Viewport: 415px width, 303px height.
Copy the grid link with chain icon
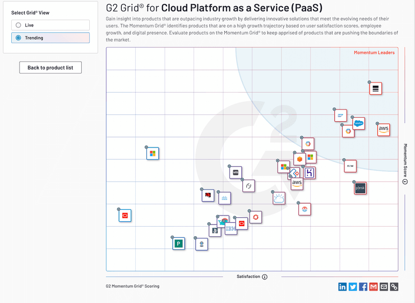tap(394, 287)
